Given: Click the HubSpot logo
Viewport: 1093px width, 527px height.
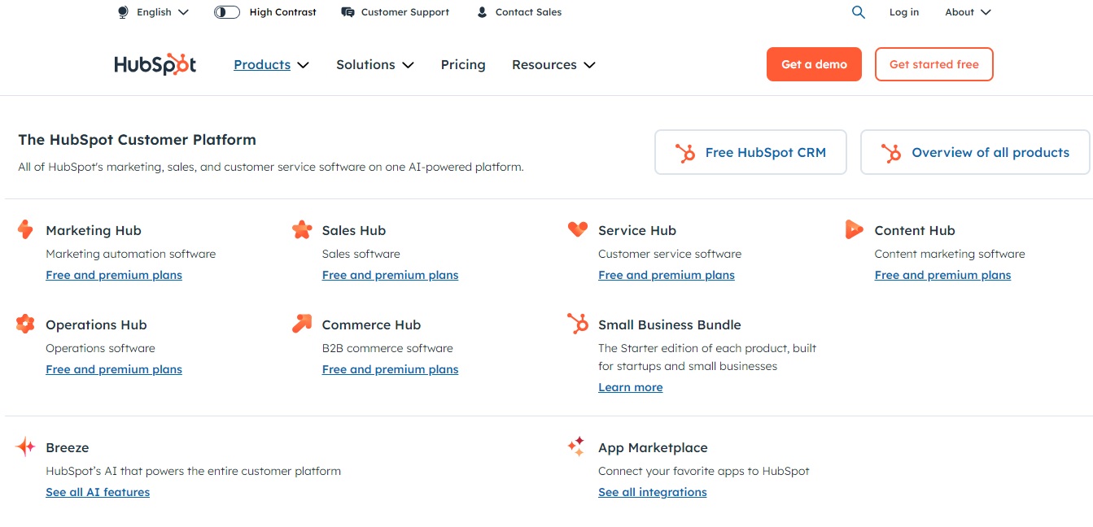Looking at the screenshot, I should click(x=155, y=64).
